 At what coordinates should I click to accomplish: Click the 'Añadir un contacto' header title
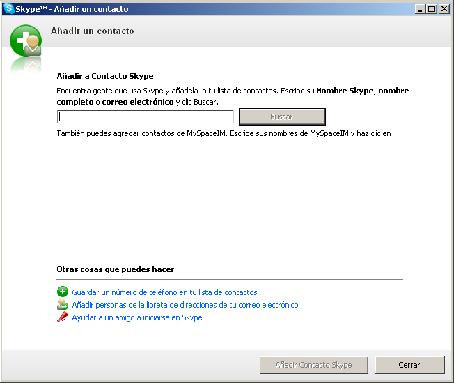[x=93, y=31]
